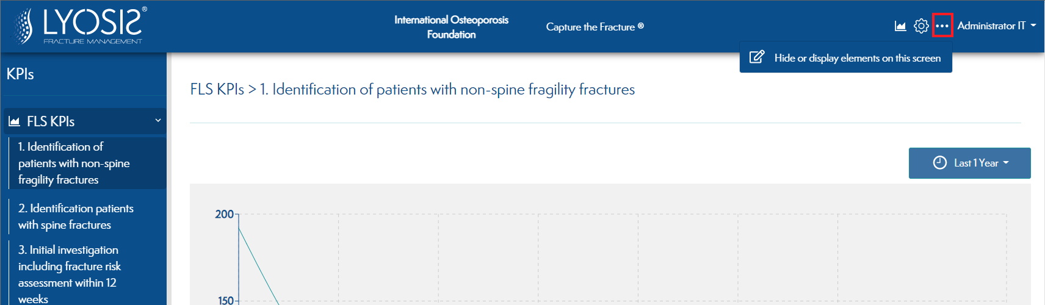1045x305 pixels.
Task: Click the three-dots more options icon
Action: click(942, 26)
